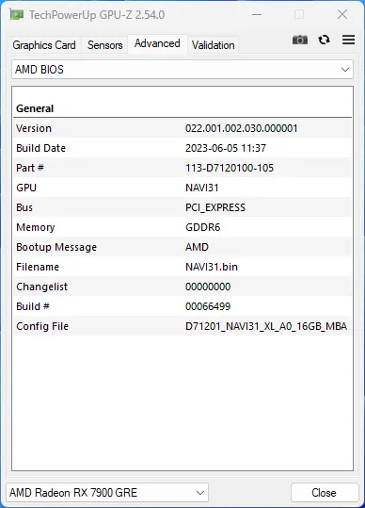
Task: Select the GPU value NAVI31
Action: point(201,188)
